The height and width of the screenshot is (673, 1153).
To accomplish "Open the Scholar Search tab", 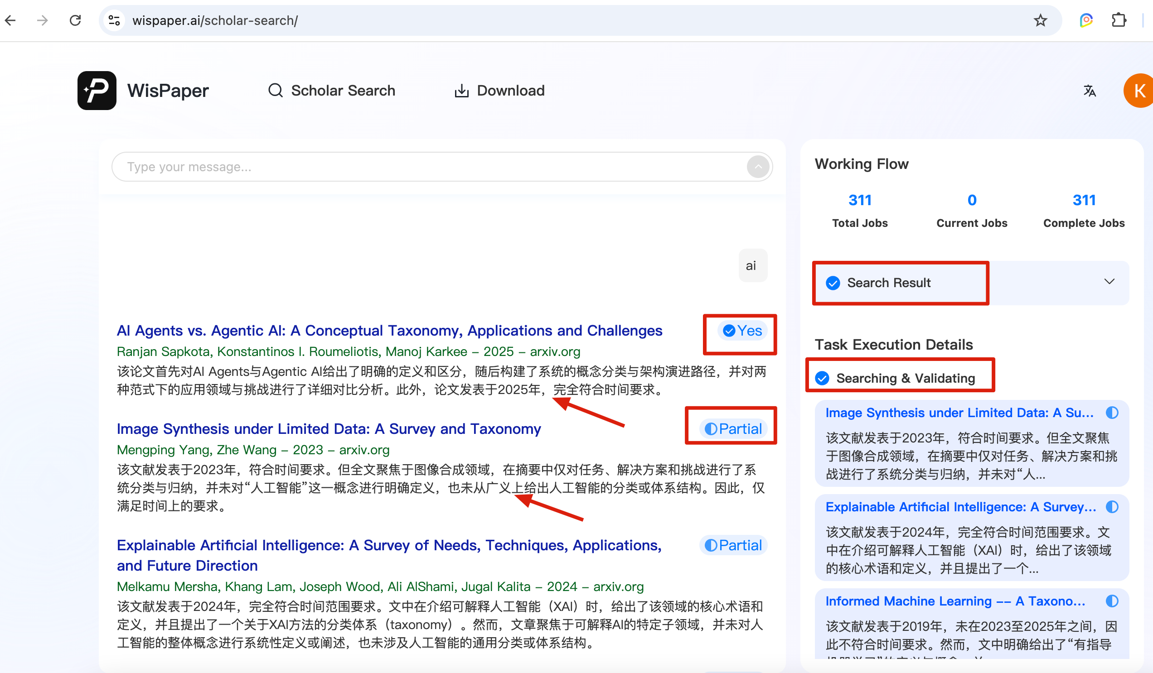I will (332, 91).
